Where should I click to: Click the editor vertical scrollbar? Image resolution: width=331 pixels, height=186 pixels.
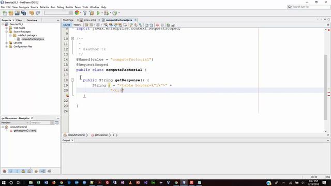click(x=326, y=87)
